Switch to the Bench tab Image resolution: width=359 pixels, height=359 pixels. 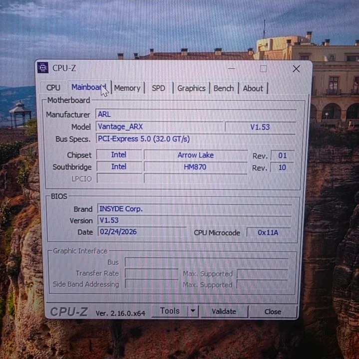[x=224, y=88]
